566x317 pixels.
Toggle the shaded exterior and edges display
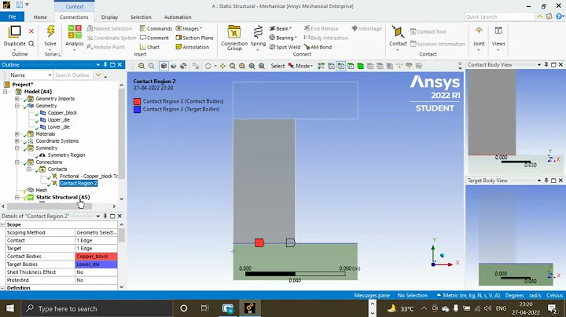pos(164,66)
